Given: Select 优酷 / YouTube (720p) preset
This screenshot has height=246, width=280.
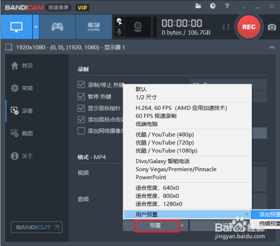Looking at the screenshot, I should point(188,142).
